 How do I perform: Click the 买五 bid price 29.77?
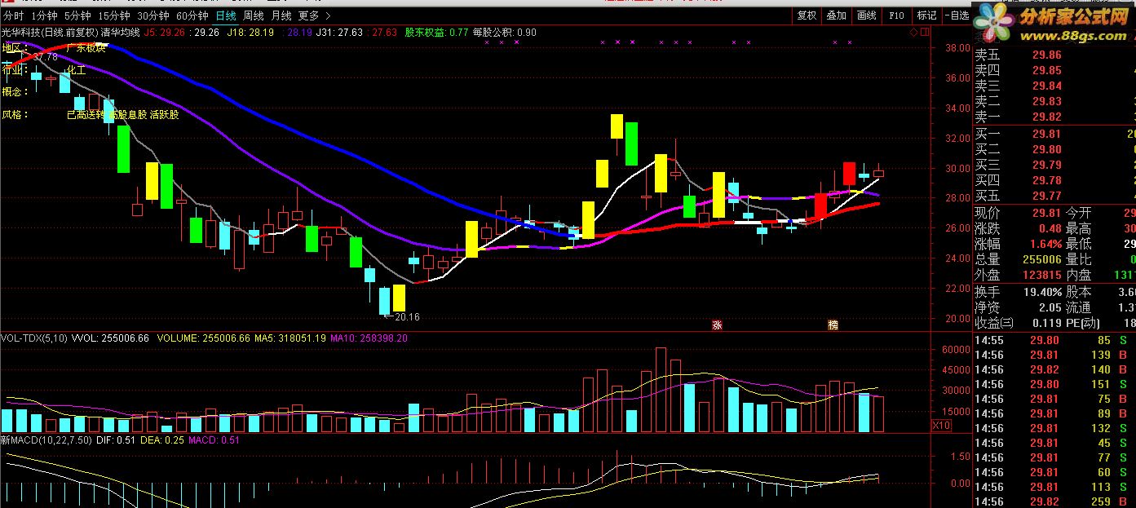coord(1047,196)
